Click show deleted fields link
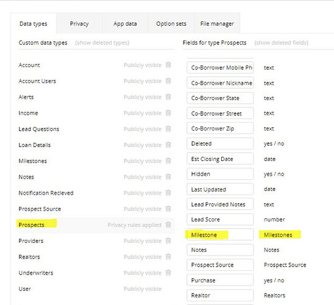The image size is (334, 305). (281, 43)
